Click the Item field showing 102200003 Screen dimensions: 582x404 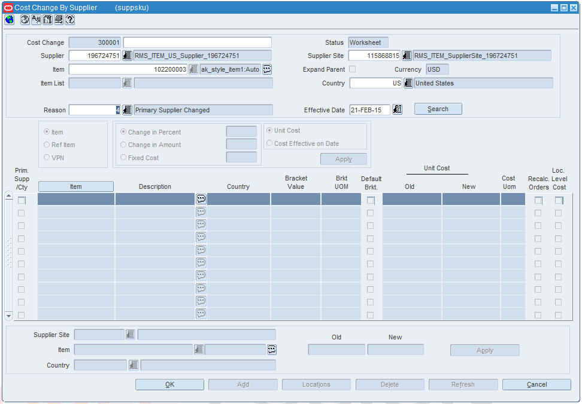[128, 69]
